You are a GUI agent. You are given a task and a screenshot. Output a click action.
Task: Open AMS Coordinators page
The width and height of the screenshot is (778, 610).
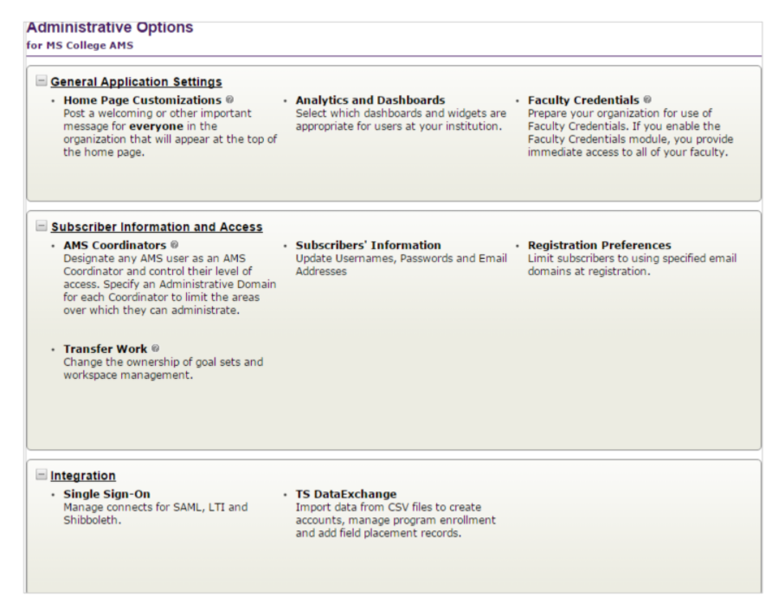pos(114,246)
